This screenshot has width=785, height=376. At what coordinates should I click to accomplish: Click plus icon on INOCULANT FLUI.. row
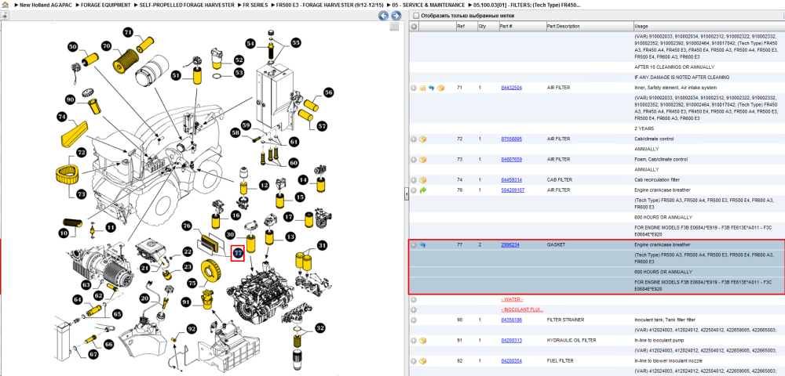pos(414,309)
